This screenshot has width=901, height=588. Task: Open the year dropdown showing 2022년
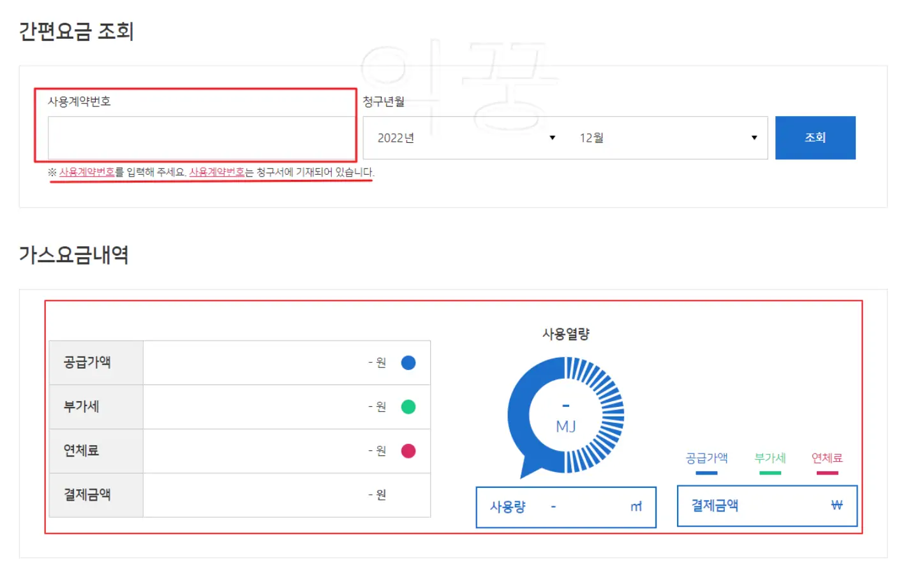(x=461, y=137)
